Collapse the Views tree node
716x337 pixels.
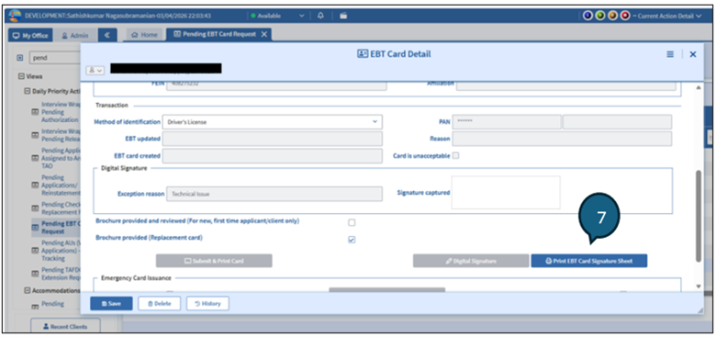20,77
